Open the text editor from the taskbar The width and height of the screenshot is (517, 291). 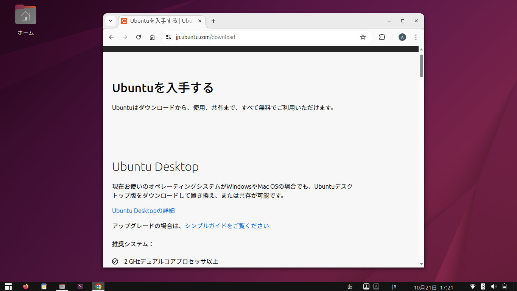44,286
